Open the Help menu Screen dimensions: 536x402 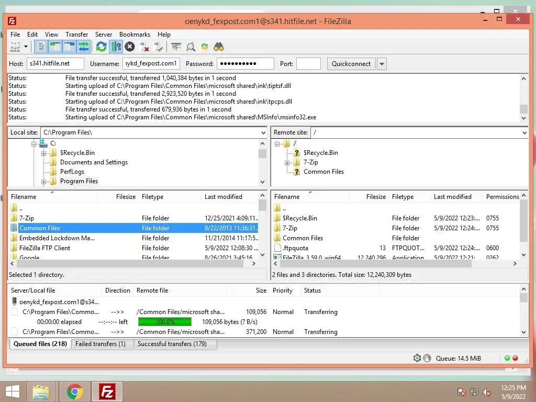[x=164, y=35]
